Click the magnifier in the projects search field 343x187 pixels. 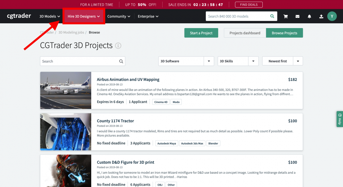[x=121, y=61]
